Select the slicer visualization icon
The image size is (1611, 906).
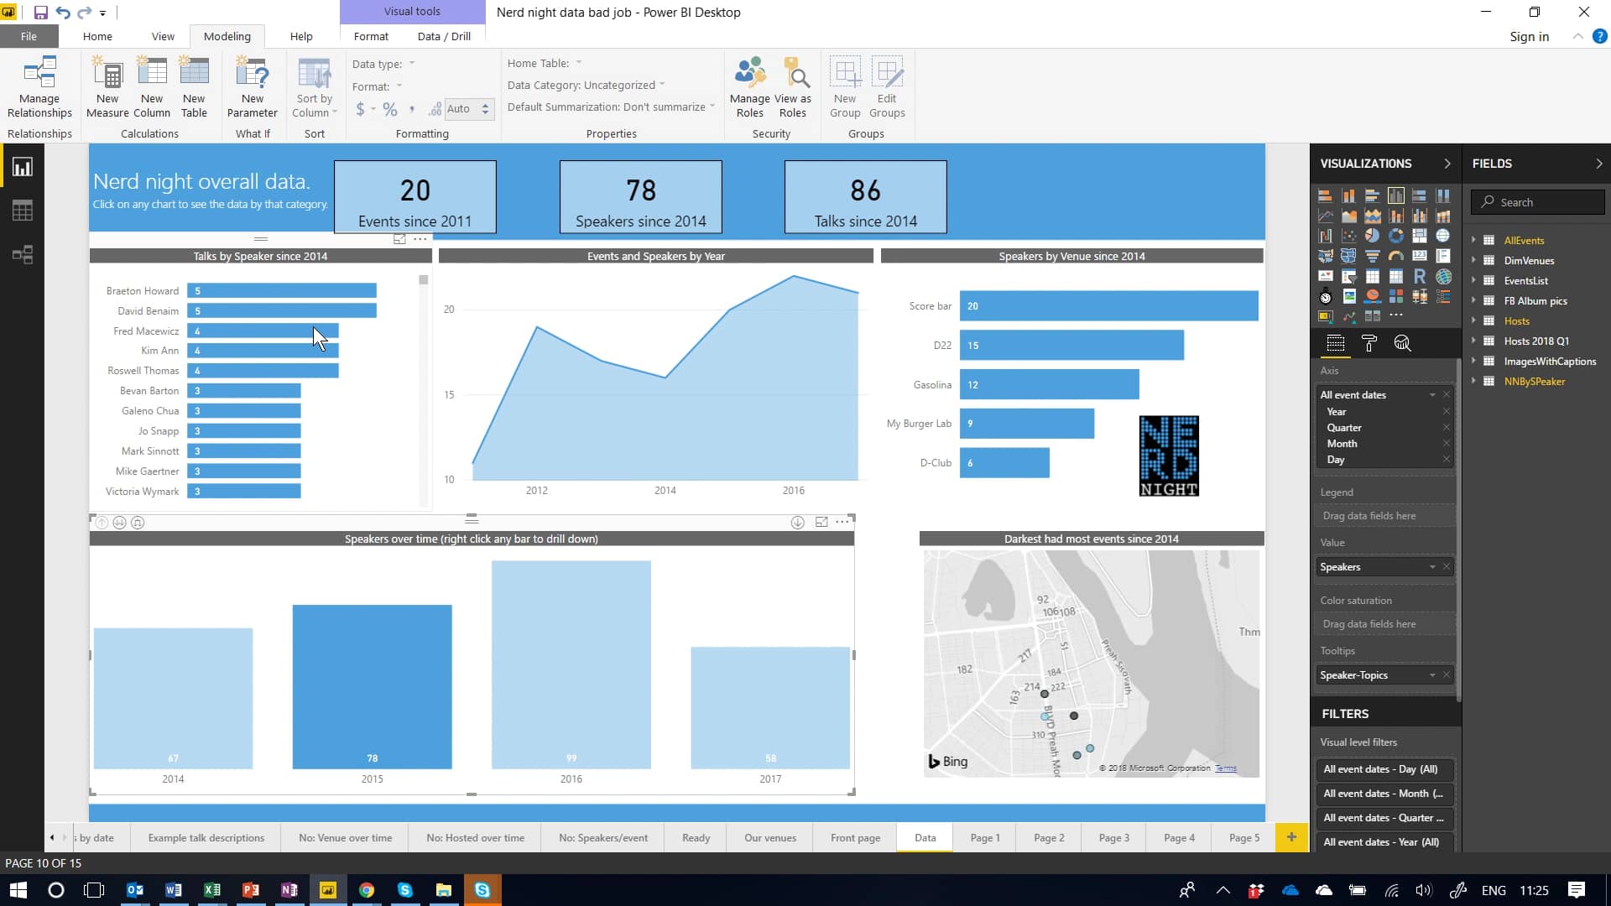click(x=1349, y=277)
